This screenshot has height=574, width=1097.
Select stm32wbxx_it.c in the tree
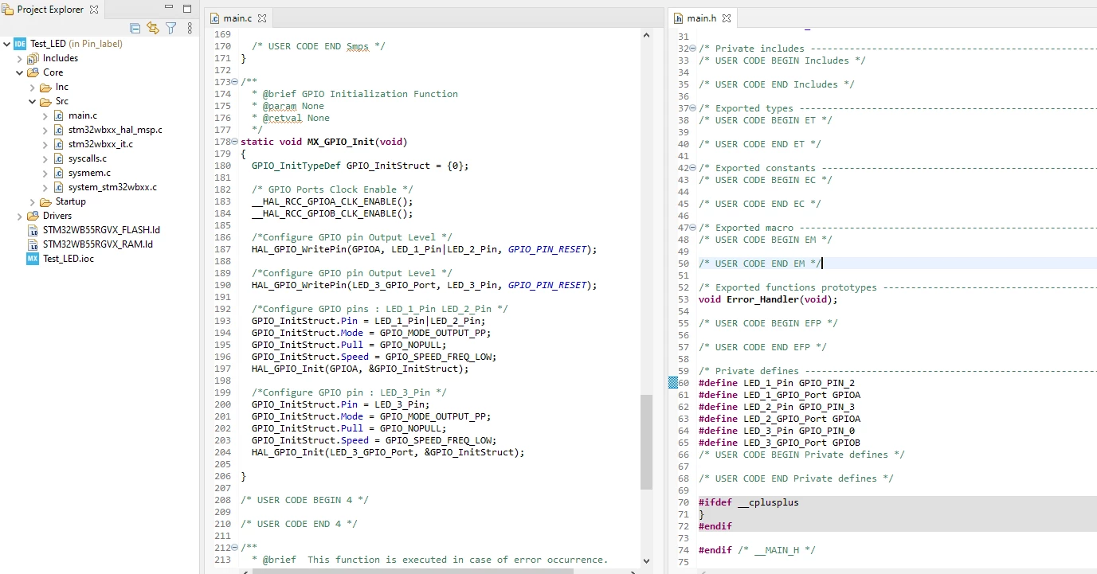point(100,144)
